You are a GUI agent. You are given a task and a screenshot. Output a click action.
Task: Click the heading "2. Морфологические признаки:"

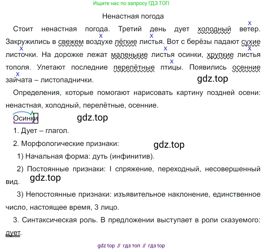pos(66,144)
